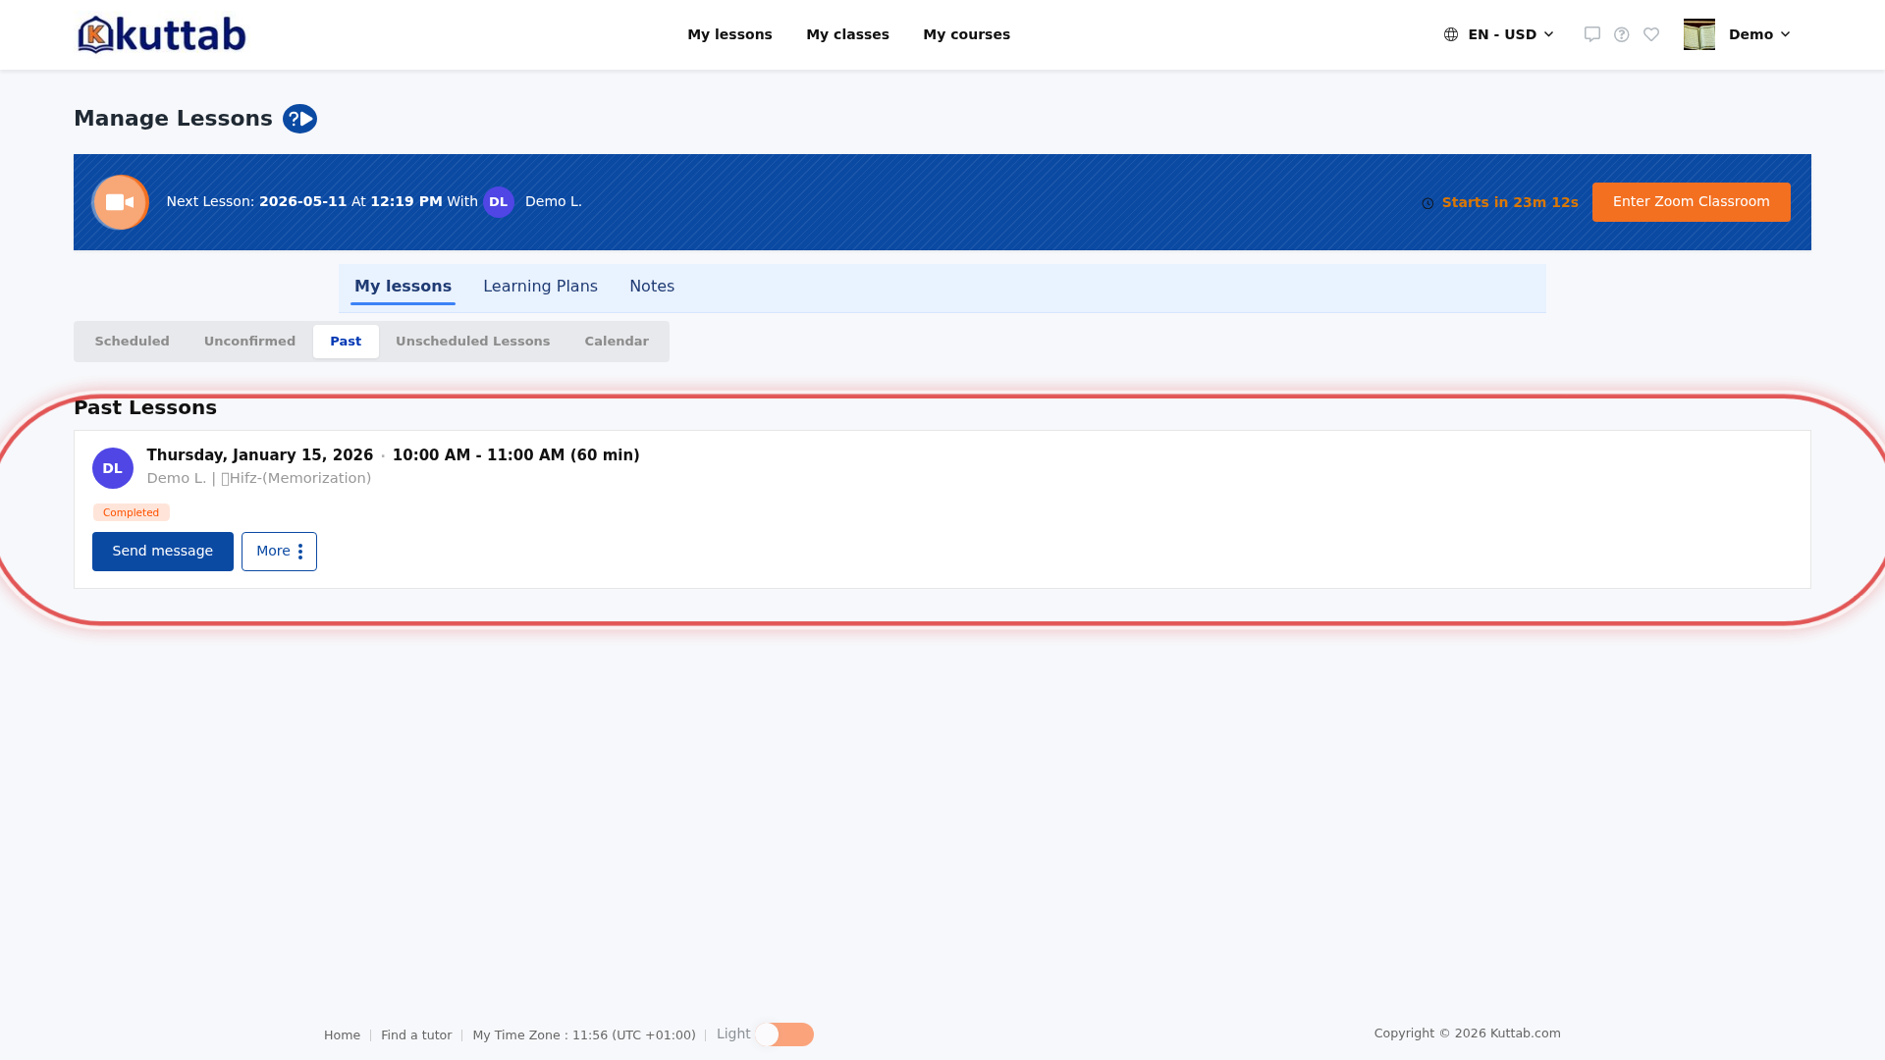
Task: Open the help question mark icon in header
Action: click(x=1622, y=34)
